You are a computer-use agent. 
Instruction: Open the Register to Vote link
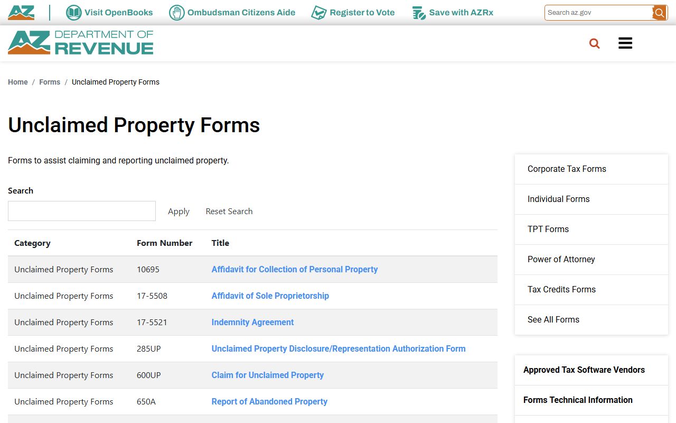point(362,13)
